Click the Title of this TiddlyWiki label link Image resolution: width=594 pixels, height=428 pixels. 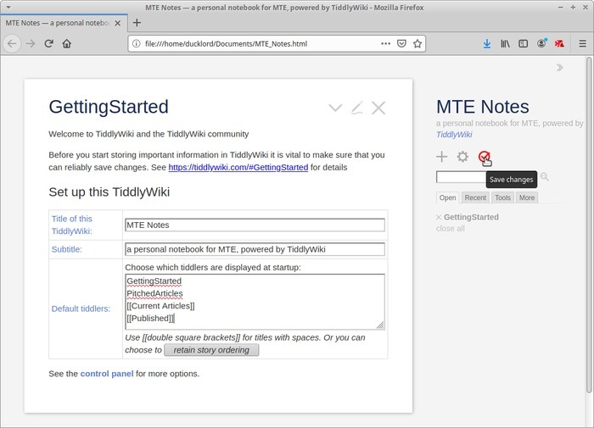coord(72,225)
